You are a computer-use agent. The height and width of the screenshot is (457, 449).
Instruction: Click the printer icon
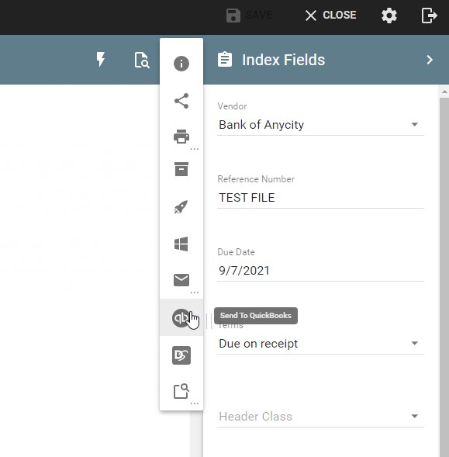181,137
